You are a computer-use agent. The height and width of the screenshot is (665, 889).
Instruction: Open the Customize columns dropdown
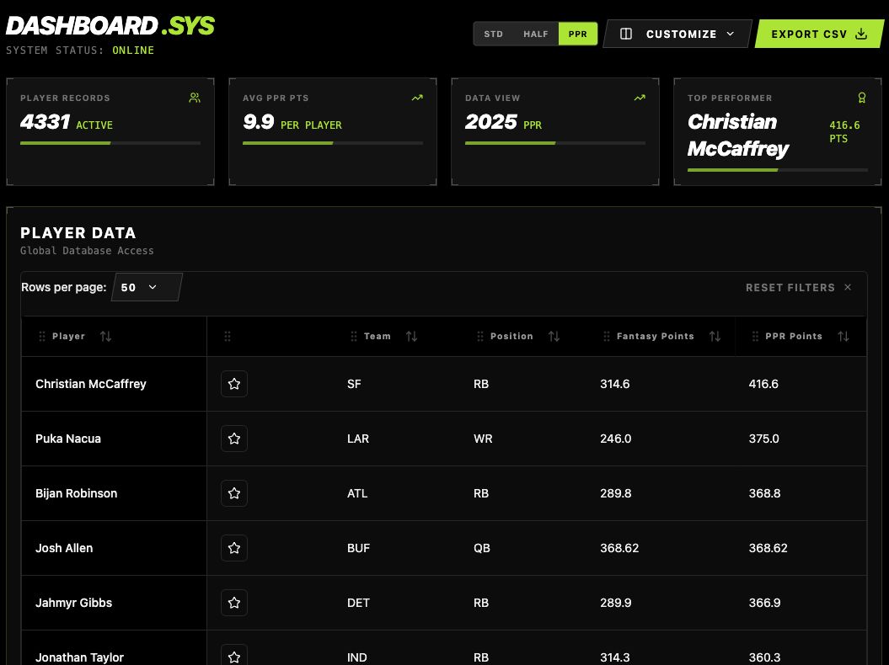(x=677, y=34)
